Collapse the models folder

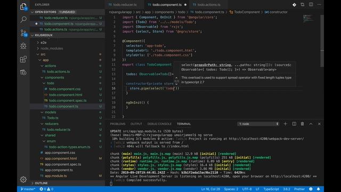point(42,112)
